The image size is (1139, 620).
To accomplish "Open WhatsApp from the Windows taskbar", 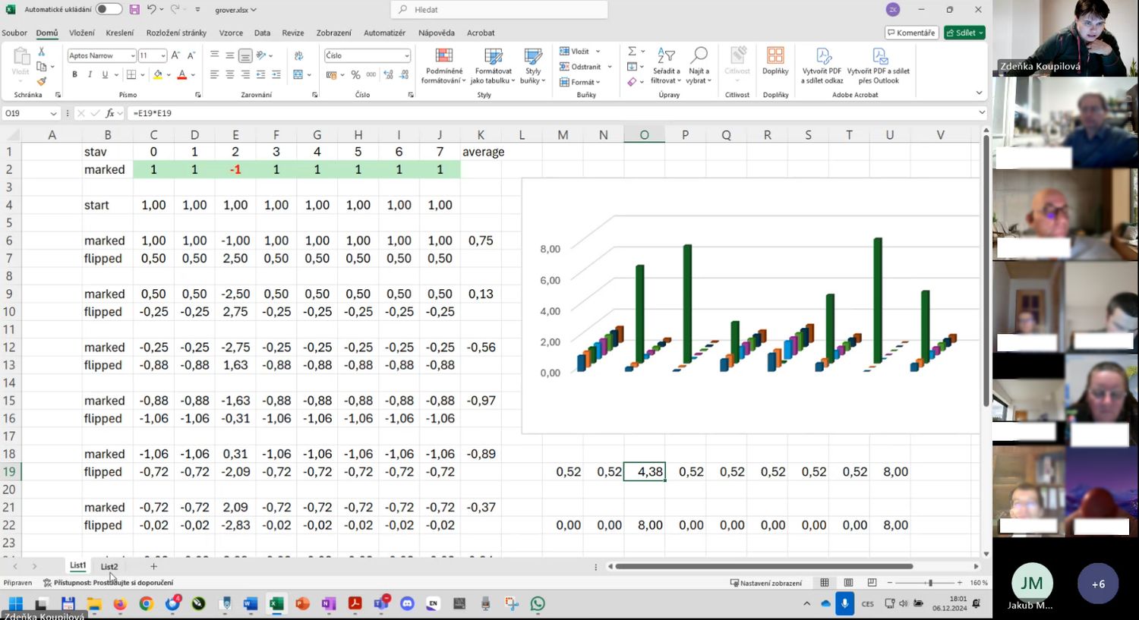I will tap(538, 604).
